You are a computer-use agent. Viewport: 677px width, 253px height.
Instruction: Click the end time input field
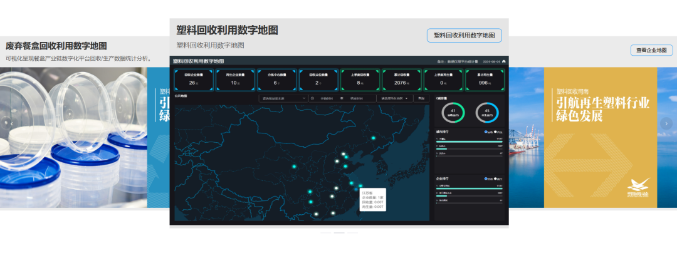coord(356,98)
